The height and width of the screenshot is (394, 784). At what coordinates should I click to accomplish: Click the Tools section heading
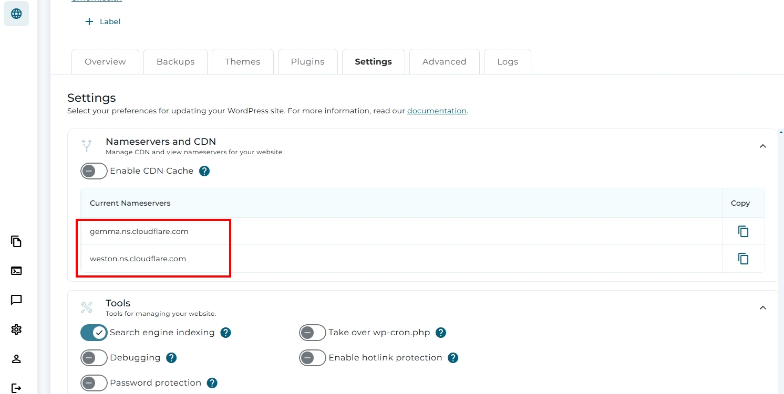click(118, 303)
